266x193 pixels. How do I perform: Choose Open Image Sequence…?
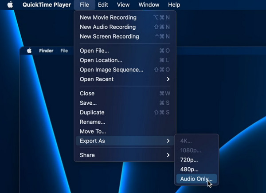point(125,70)
